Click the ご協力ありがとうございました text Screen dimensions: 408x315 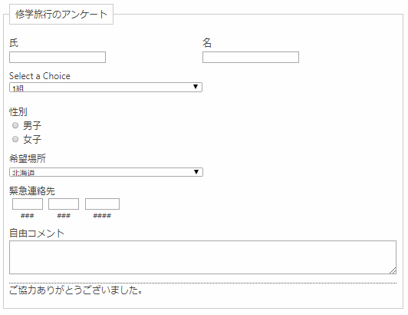pos(76,290)
